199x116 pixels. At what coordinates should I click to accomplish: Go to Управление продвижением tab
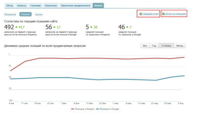coord(75,6)
